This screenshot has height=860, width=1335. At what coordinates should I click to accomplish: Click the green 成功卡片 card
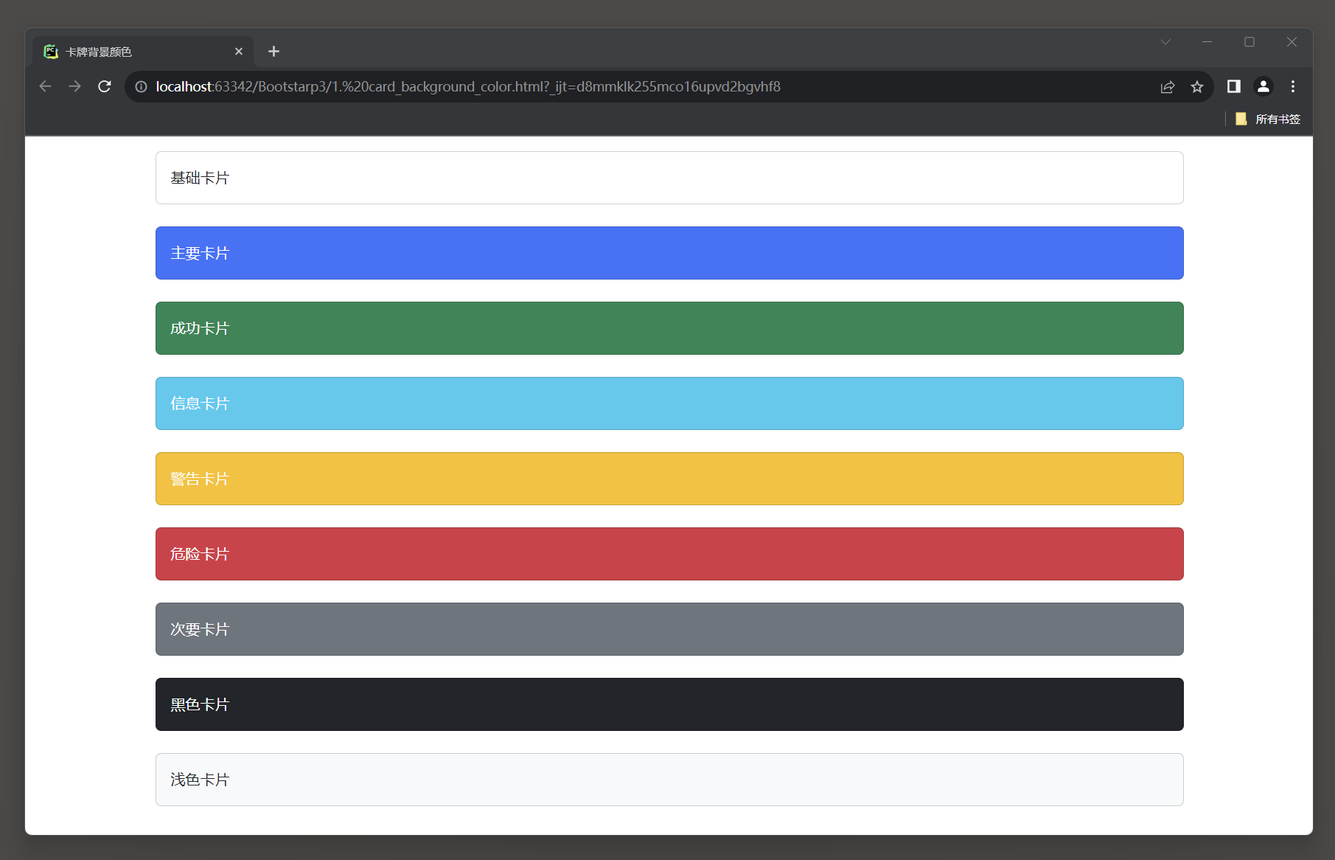[669, 328]
